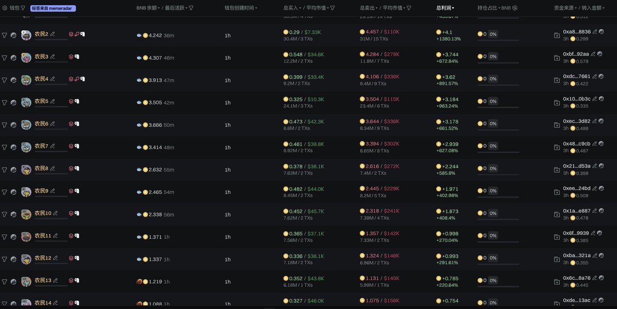Open the chart icon for 农民13 row
The height and width of the screenshot is (309, 617).
pyautogui.click(x=13, y=281)
